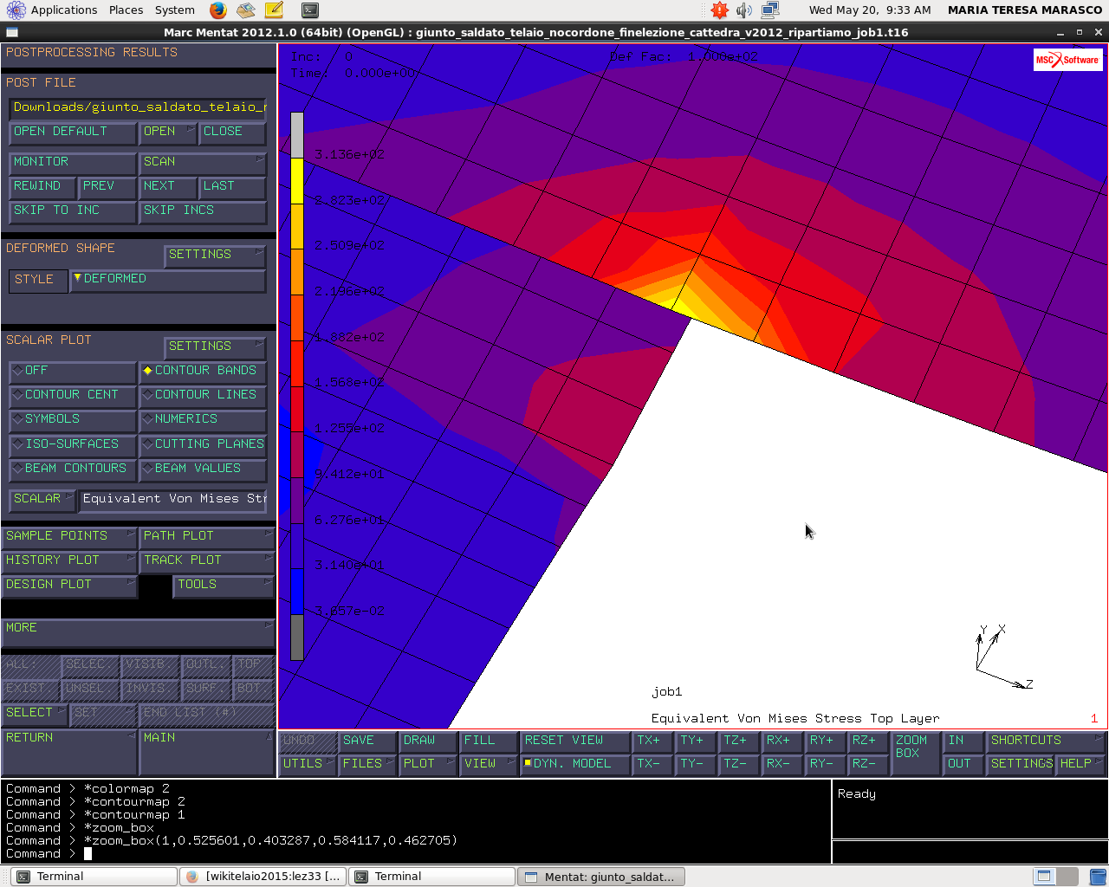1109x887 pixels.
Task: Click the MSC Software logo
Action: 1067,60
